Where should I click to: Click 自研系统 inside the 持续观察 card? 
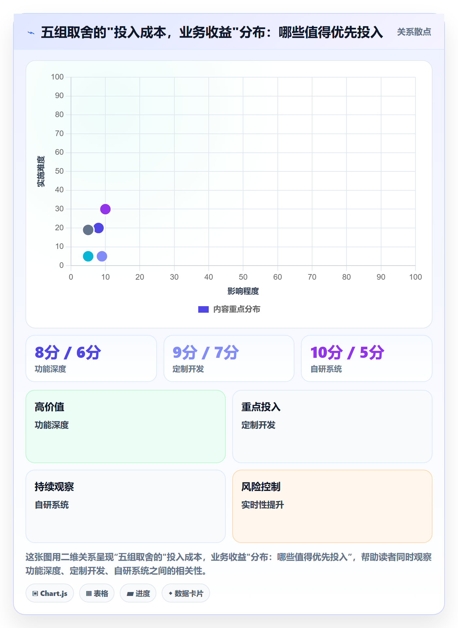[52, 505]
